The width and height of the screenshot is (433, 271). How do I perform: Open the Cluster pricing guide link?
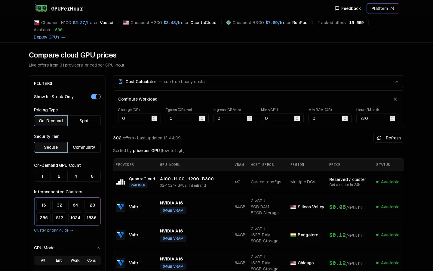(x=54, y=230)
